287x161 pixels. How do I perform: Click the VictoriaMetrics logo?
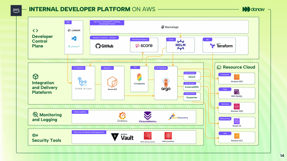(147, 117)
